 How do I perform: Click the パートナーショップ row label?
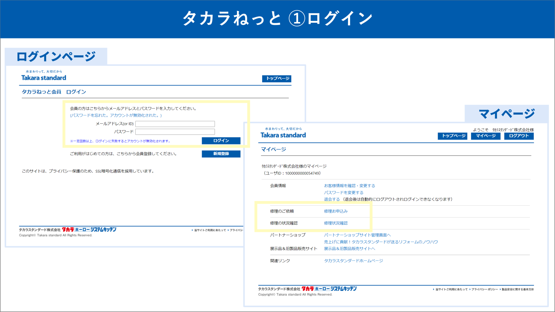(287, 235)
